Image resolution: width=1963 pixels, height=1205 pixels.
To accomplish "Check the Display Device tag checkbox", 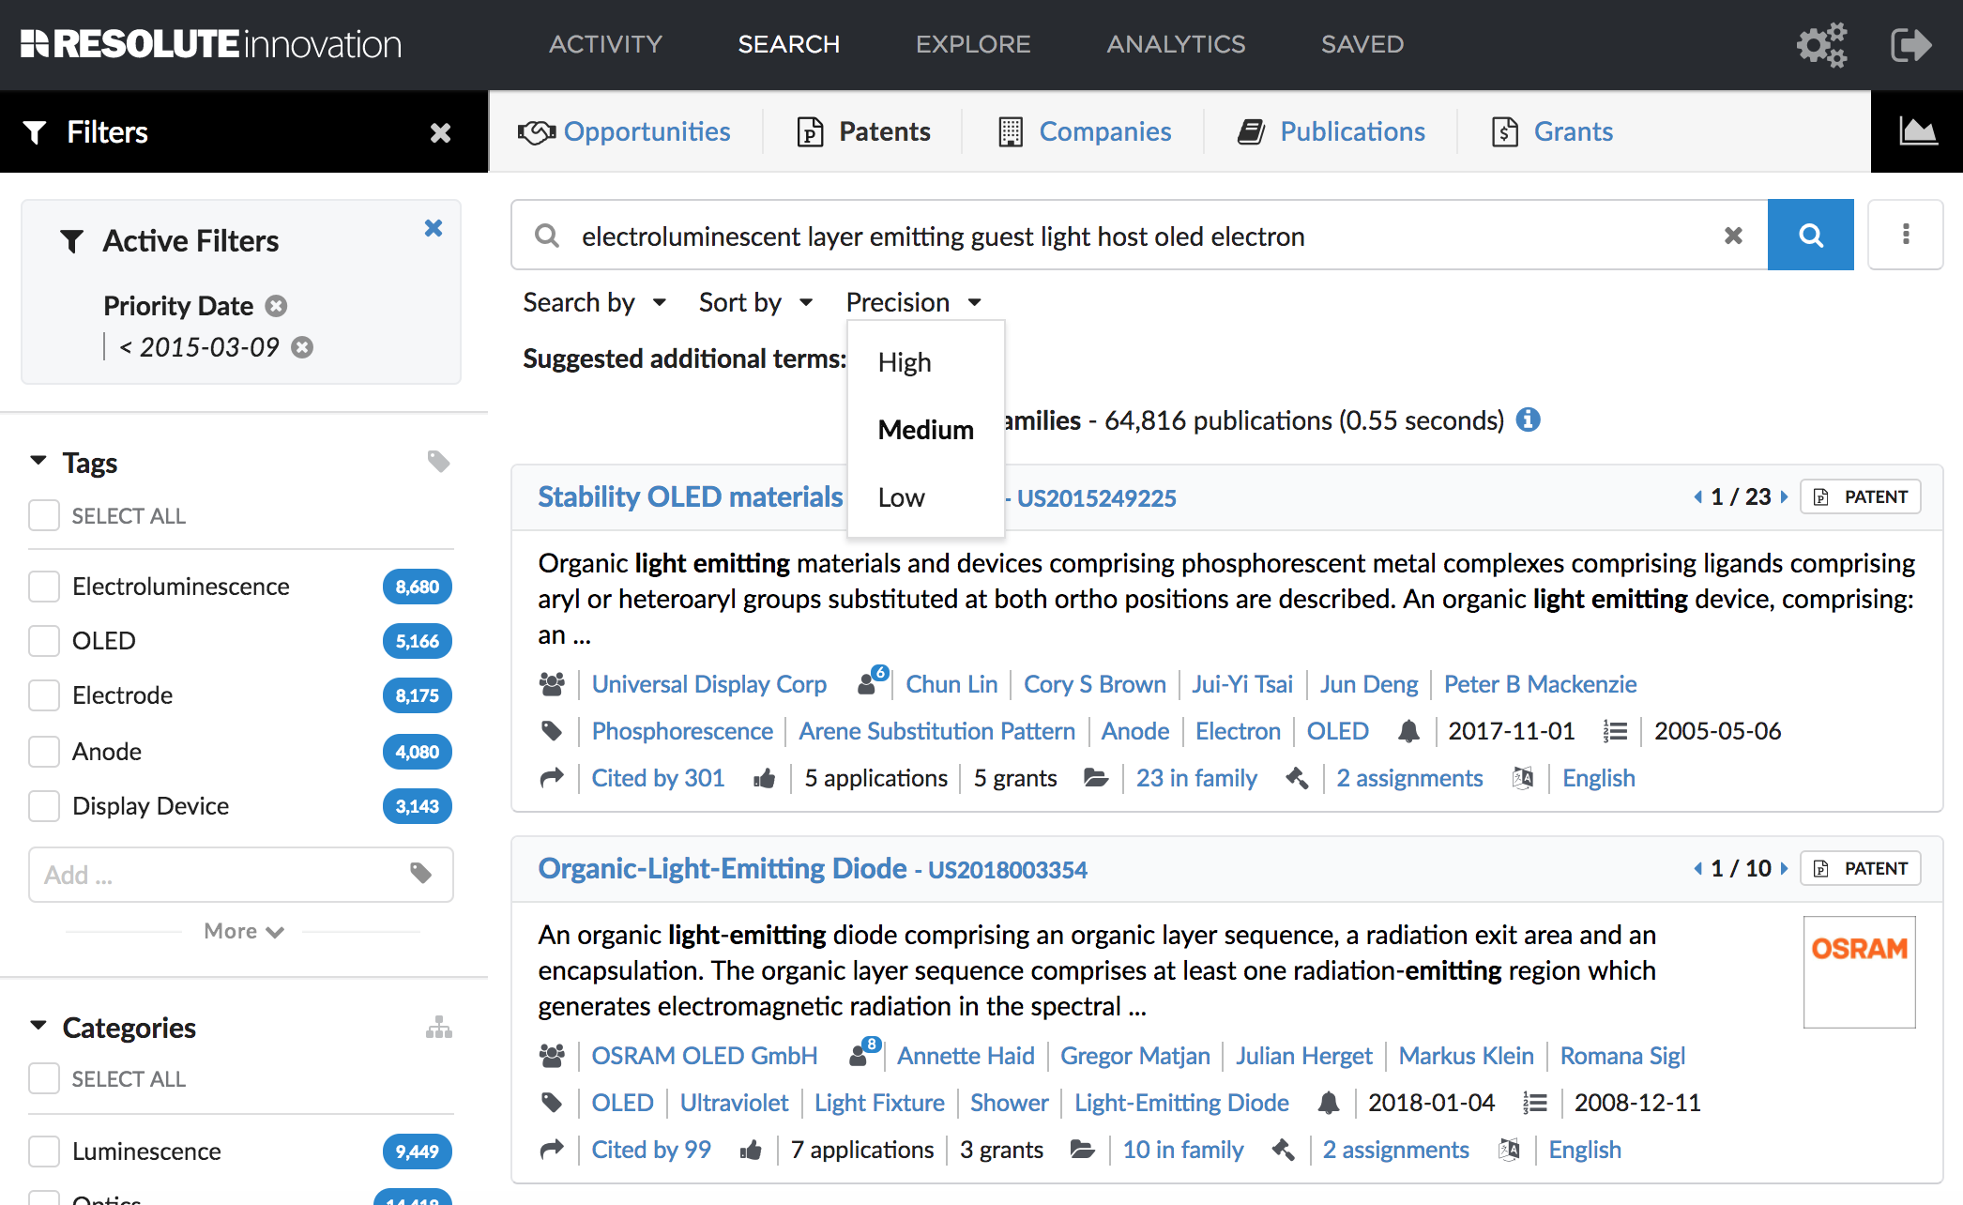I will click(x=44, y=806).
